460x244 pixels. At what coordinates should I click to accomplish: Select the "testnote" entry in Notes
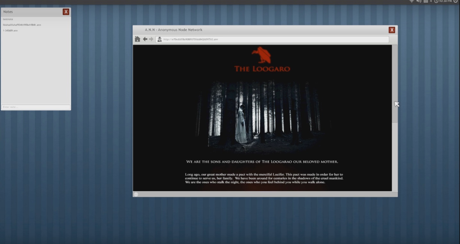pyautogui.click(x=8, y=19)
